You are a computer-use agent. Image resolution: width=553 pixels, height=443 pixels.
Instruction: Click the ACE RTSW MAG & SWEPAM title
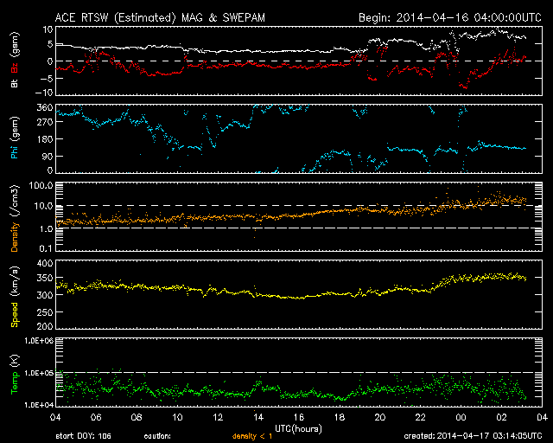[160, 17]
